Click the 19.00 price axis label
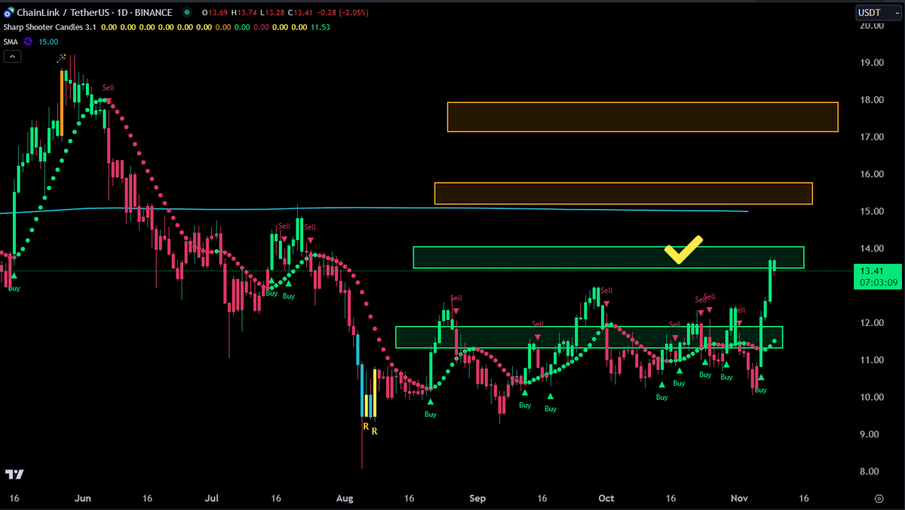 [872, 63]
